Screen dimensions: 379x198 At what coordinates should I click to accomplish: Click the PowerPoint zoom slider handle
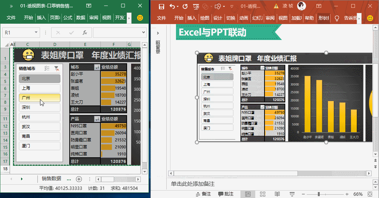point(319,194)
